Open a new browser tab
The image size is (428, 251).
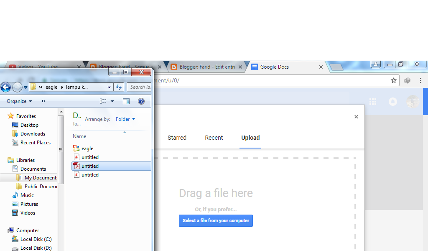pos(336,67)
